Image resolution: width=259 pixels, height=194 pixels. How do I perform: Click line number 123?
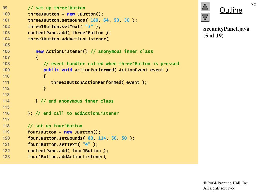[6, 157]
